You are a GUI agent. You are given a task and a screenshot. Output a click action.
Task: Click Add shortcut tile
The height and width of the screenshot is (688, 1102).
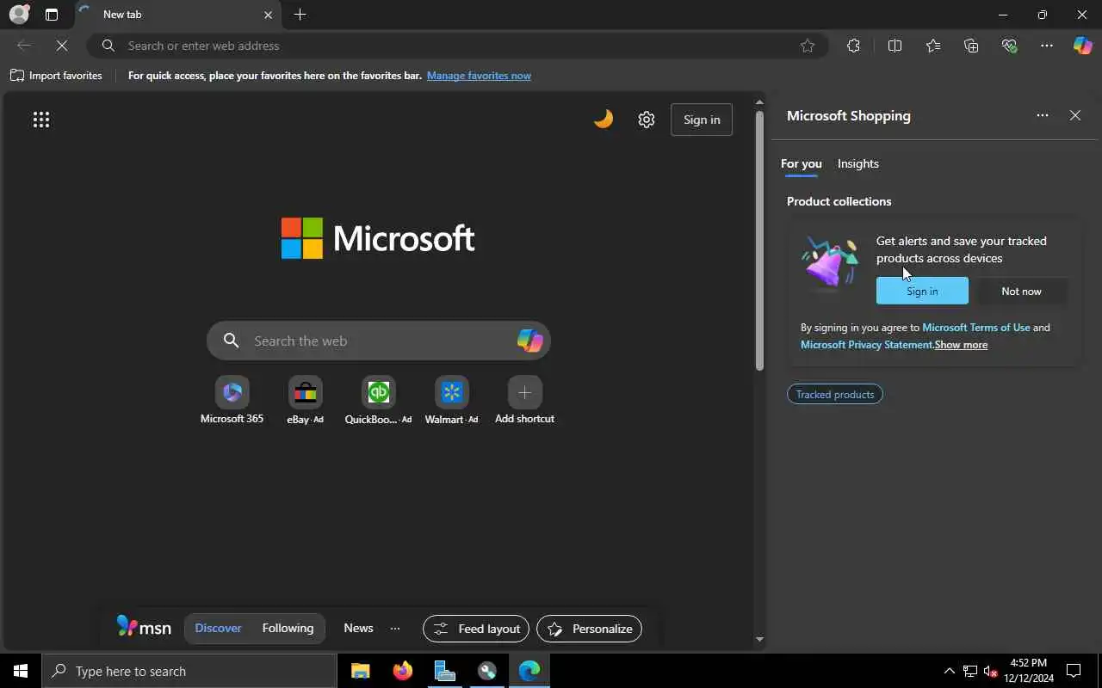coord(524,401)
